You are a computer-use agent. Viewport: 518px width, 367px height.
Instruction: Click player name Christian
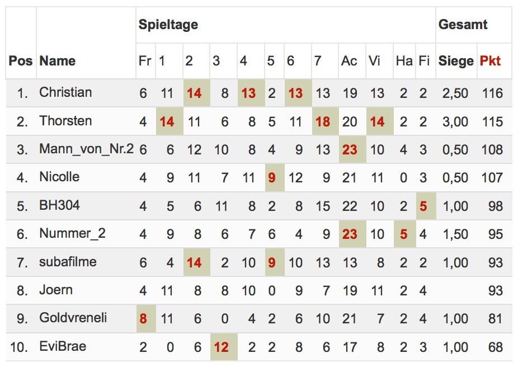[65, 92]
